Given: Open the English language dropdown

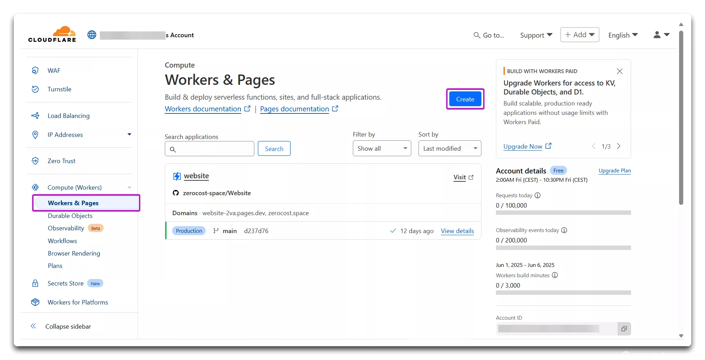Looking at the screenshot, I should (623, 35).
